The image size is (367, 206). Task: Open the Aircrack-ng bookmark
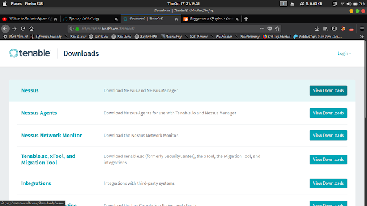tap(171, 37)
